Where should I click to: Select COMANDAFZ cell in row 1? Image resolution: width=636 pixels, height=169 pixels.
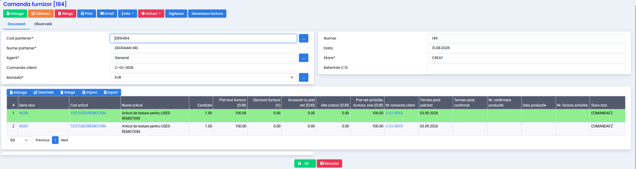click(x=607, y=115)
